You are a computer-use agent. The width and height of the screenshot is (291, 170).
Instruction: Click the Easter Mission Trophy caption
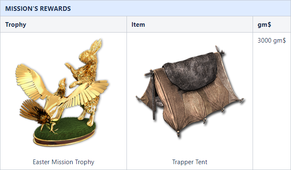(63, 162)
